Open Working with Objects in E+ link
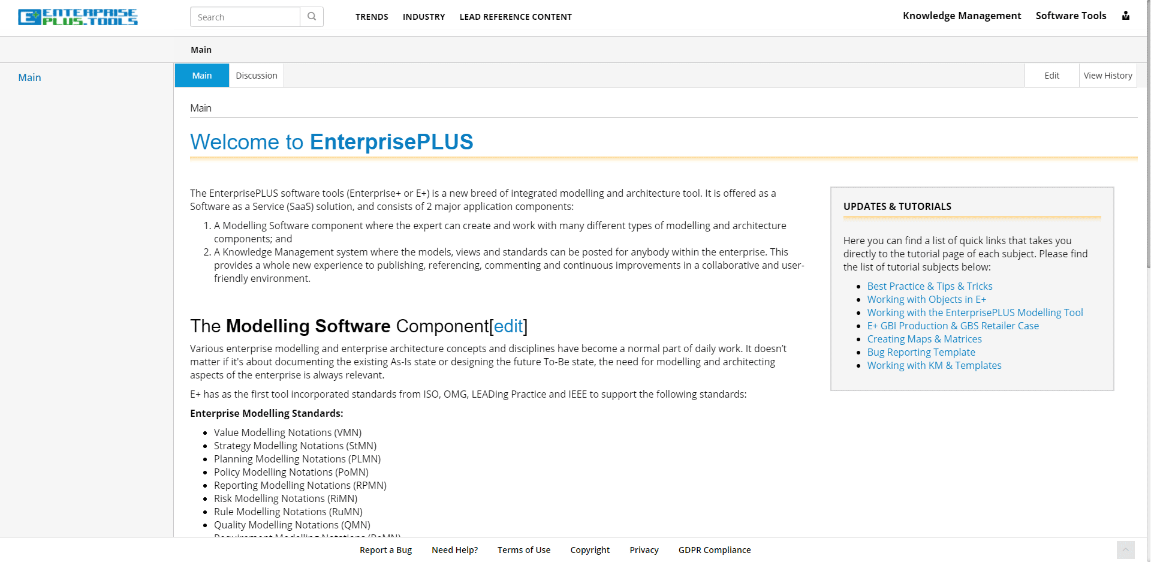1151x562 pixels. tap(927, 299)
